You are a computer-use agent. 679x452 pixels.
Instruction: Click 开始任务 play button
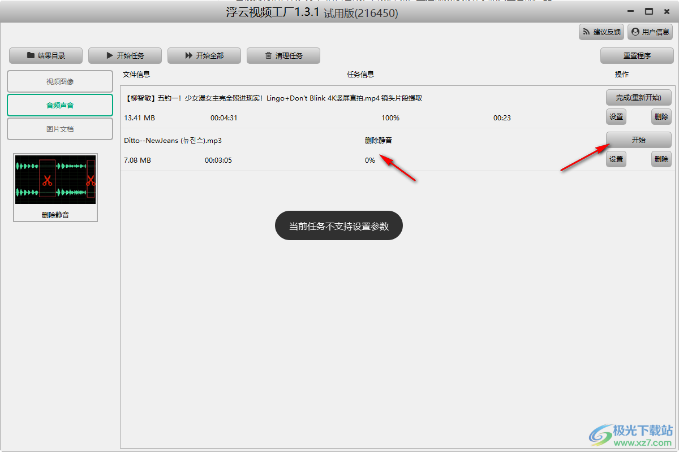tap(125, 55)
